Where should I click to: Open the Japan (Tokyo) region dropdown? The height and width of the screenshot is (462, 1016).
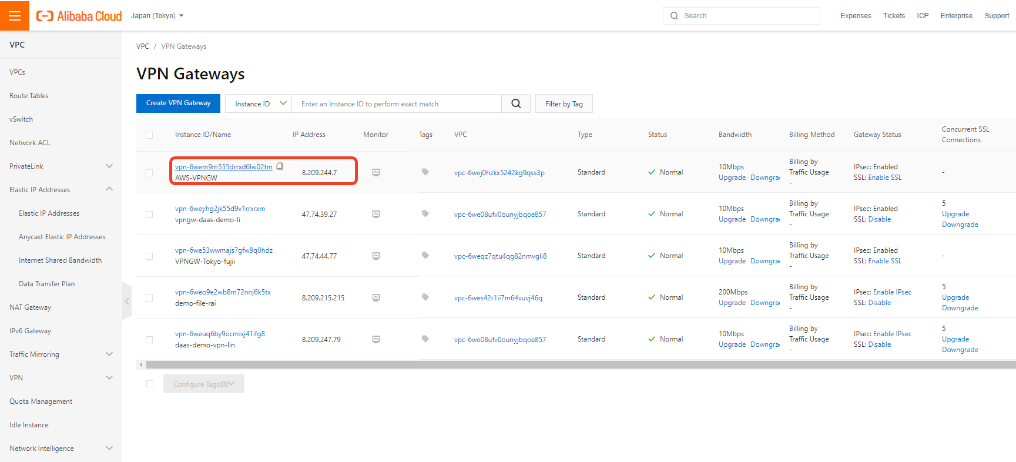coord(157,16)
